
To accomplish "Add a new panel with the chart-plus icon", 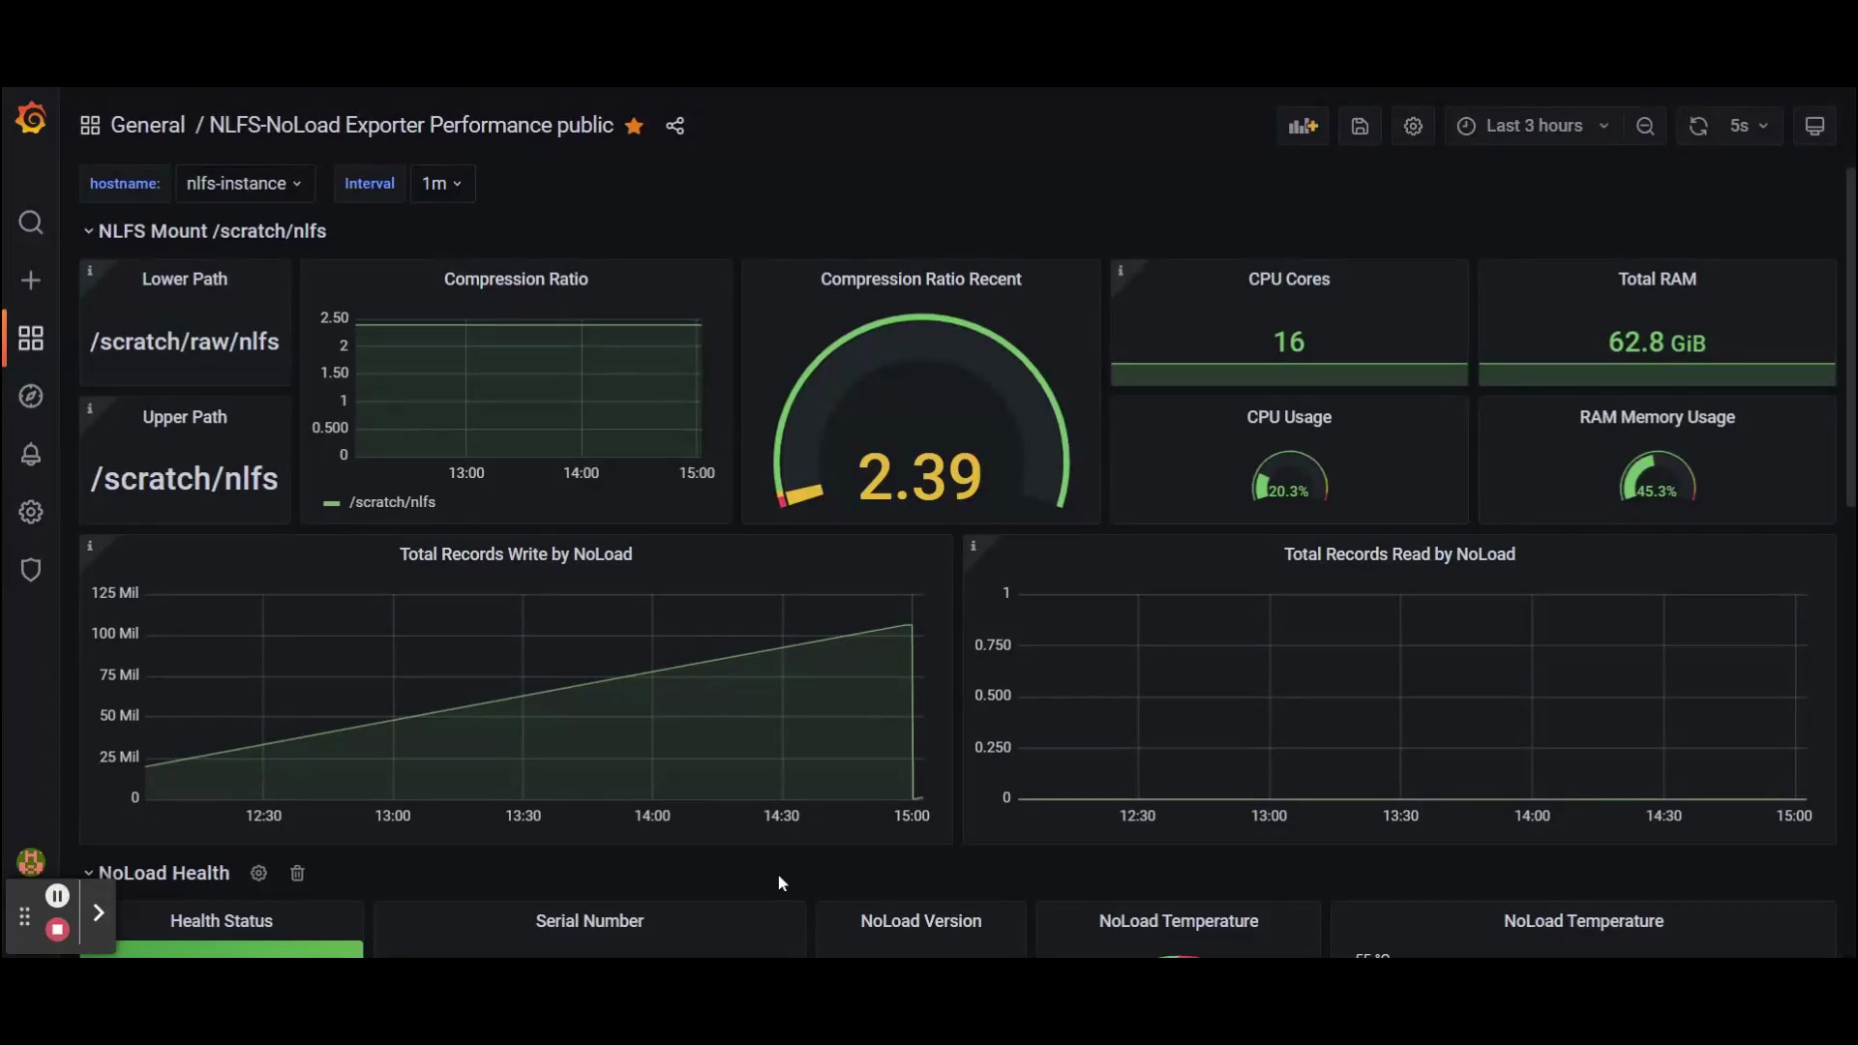I will (1304, 126).
